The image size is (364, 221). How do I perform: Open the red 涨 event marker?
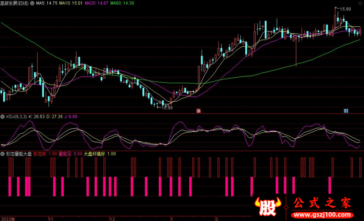(198, 111)
